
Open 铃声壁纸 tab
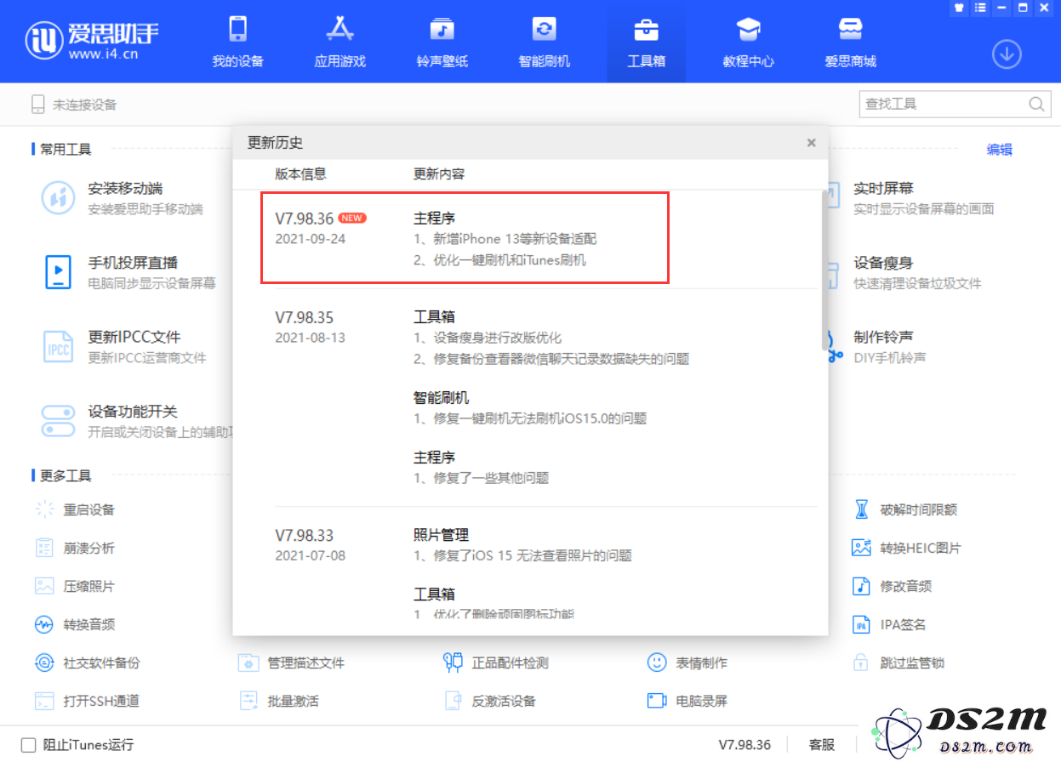442,42
